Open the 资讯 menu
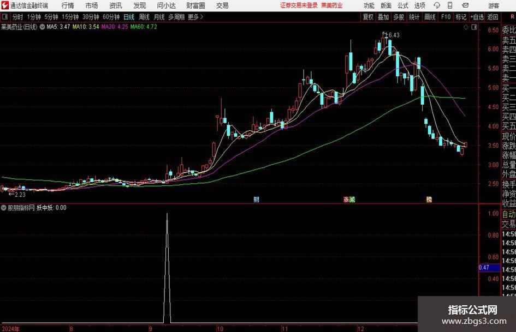 [x=116, y=5]
